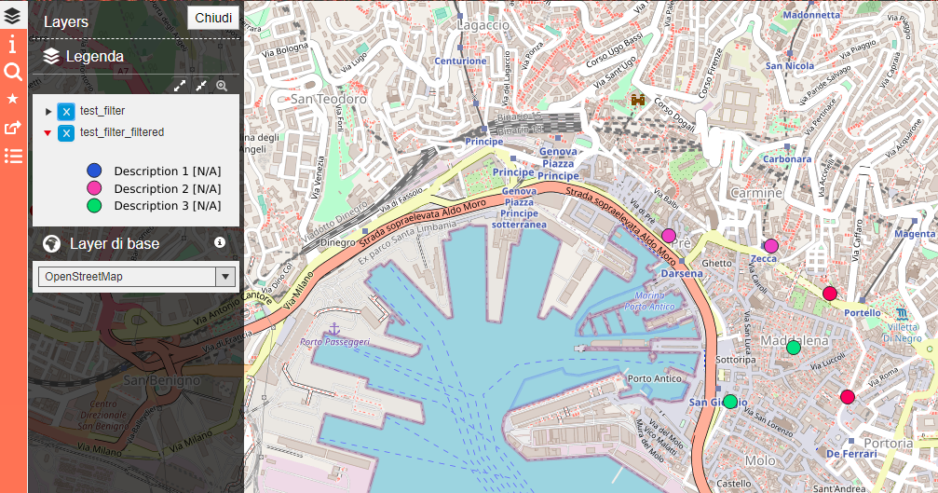938x493 pixels.
Task: Click the pink marker near Zecca
Action: click(x=771, y=246)
